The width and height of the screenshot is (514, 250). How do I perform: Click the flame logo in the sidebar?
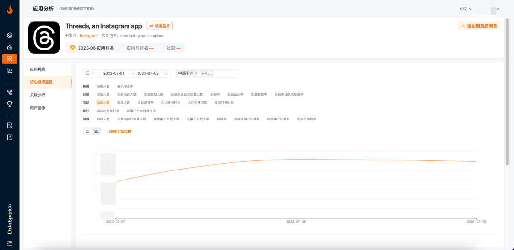(x=10, y=9)
